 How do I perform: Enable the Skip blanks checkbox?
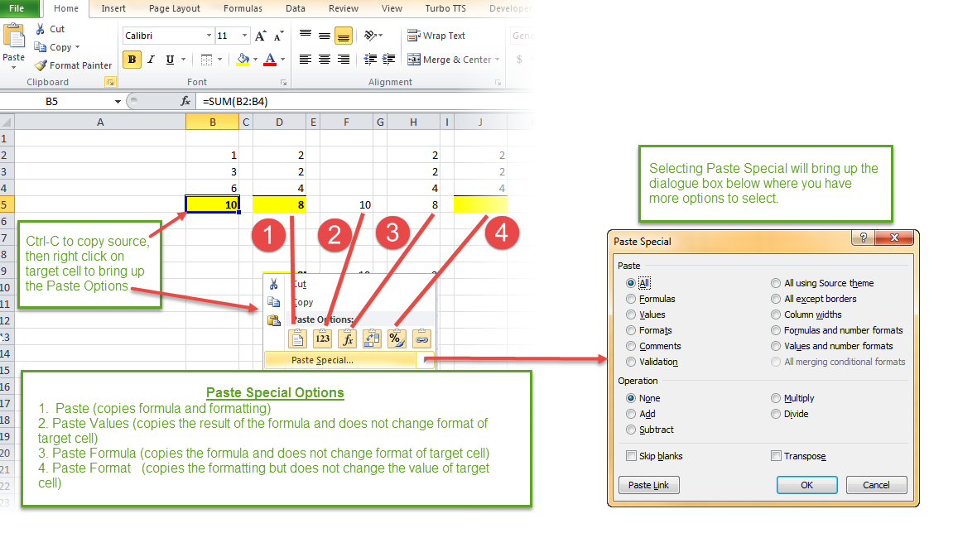(632, 455)
